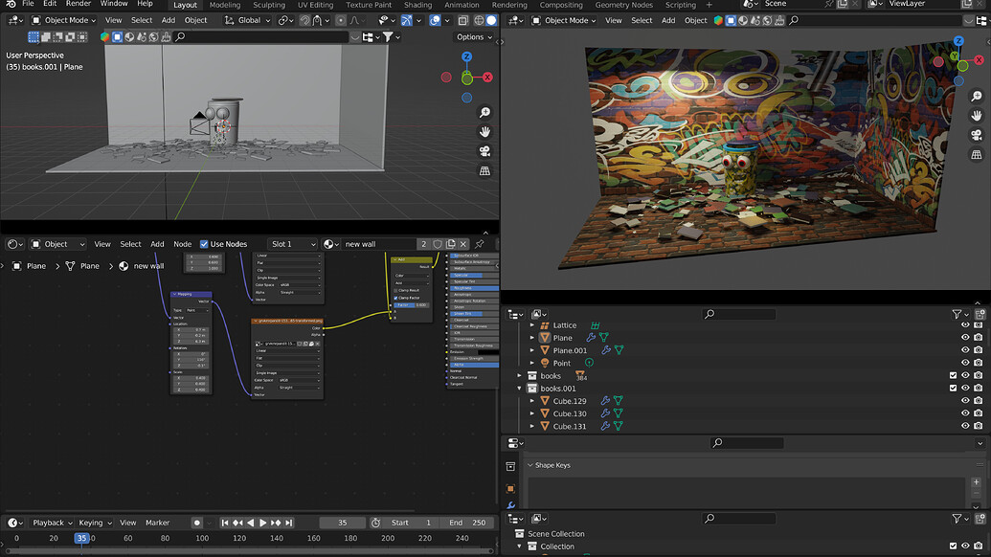Toggle Collection exclude checkbox bottom outliner

953,546
